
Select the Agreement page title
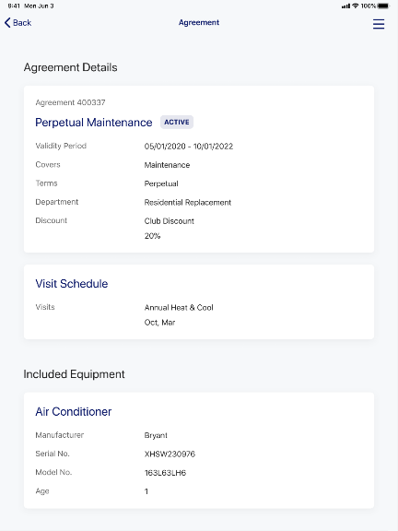(x=199, y=22)
